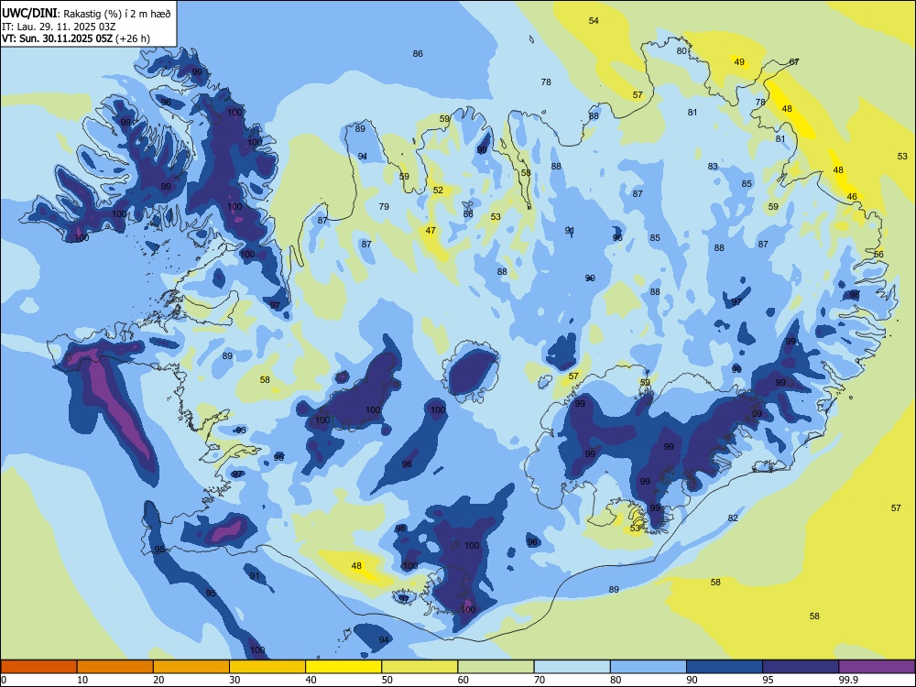Pick the bright yellow 40–50 legend swatch
916x687 pixels.
pos(343,667)
